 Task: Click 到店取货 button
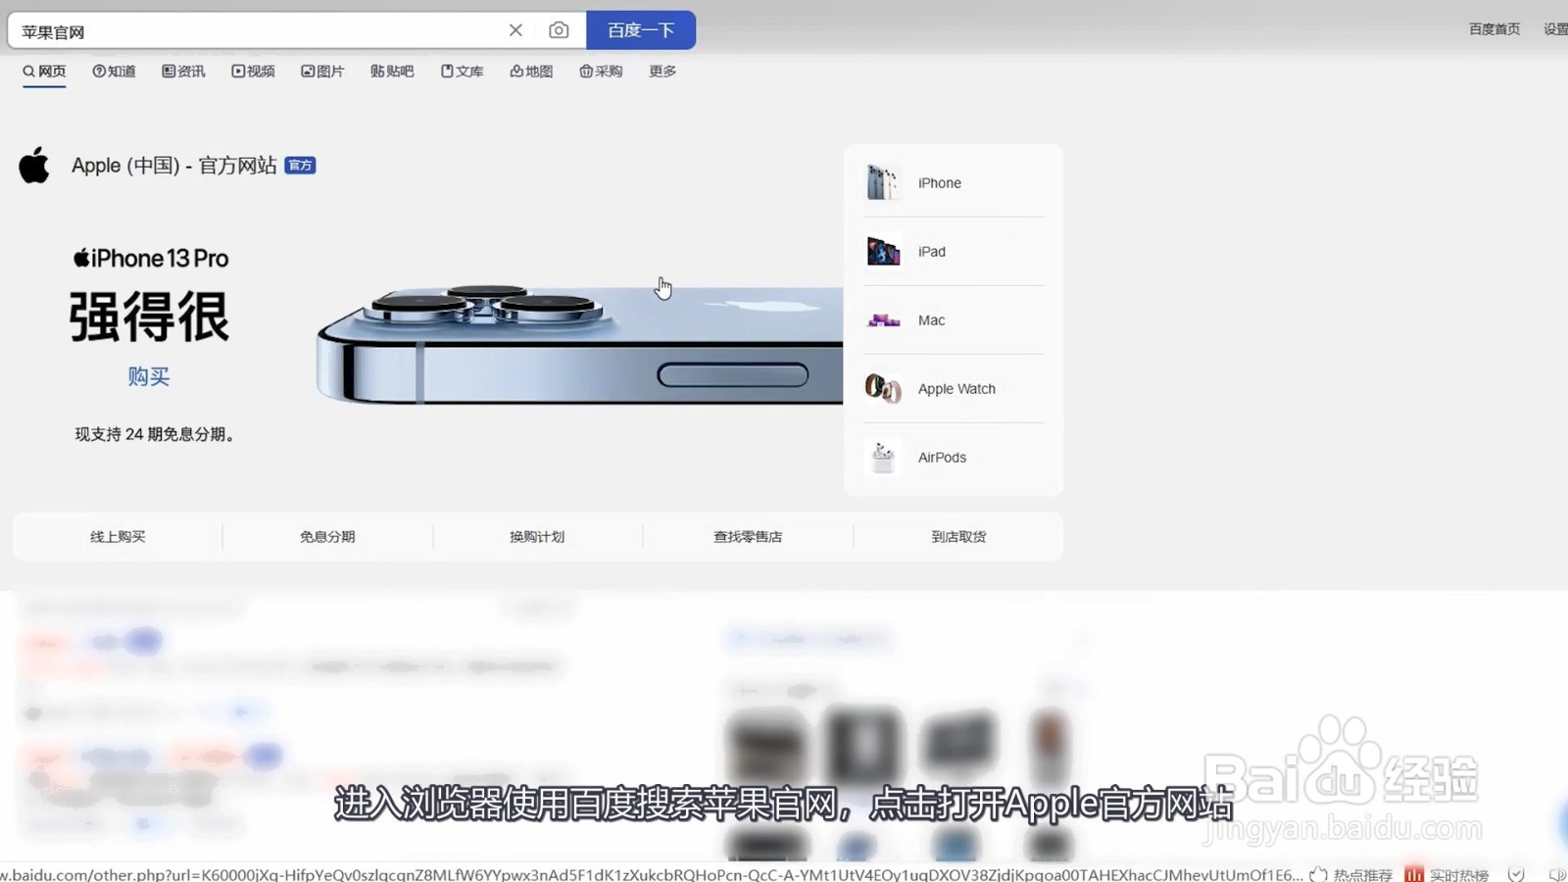[958, 537]
